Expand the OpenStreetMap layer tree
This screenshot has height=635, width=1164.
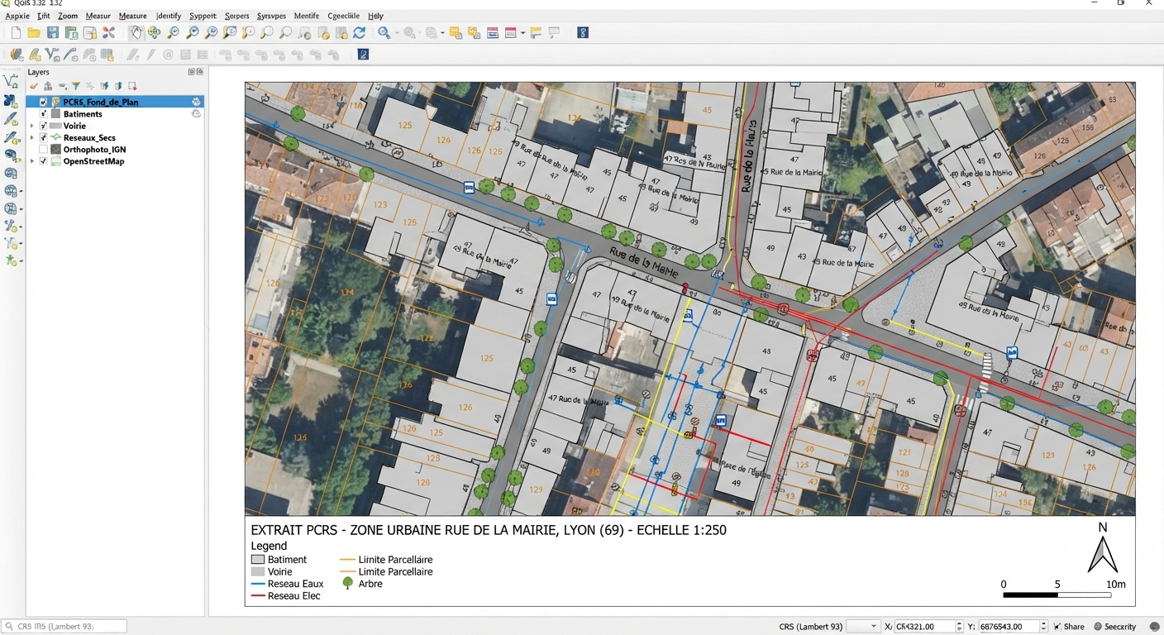click(x=32, y=160)
